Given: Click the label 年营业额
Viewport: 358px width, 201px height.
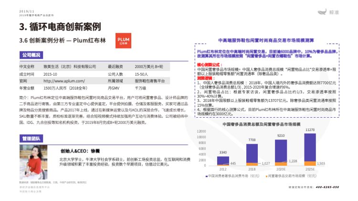Looking at the screenshot, I should (x=27, y=88).
